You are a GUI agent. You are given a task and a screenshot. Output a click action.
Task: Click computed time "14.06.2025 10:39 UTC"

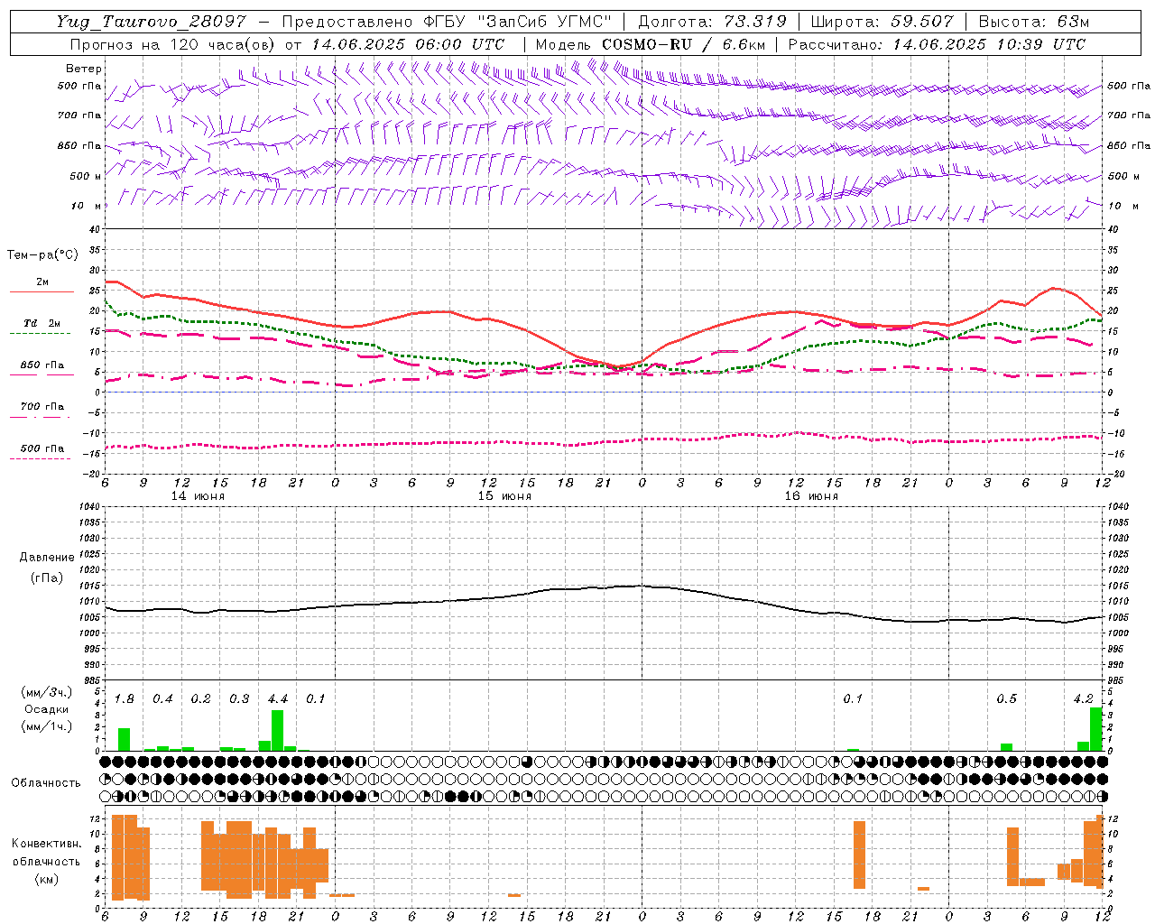[989, 44]
